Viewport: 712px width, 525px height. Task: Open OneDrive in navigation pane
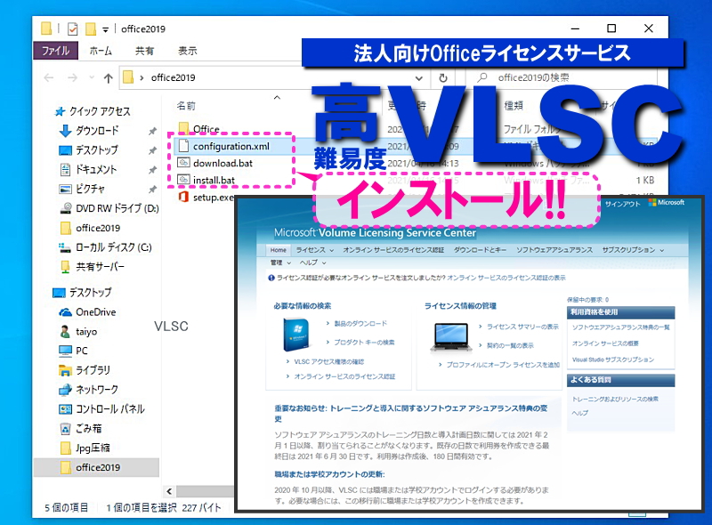[x=87, y=312]
